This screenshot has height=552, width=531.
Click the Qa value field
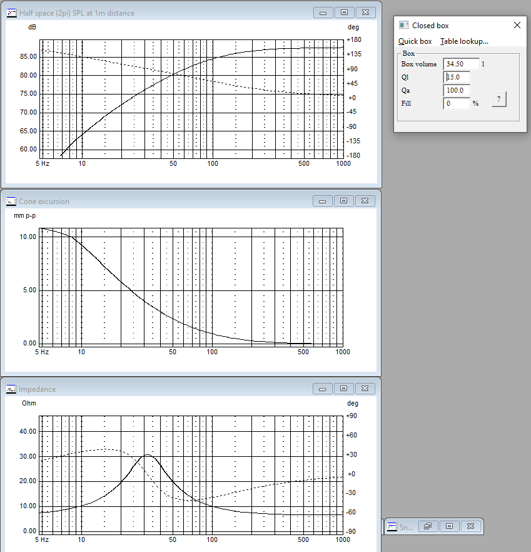[x=457, y=90]
